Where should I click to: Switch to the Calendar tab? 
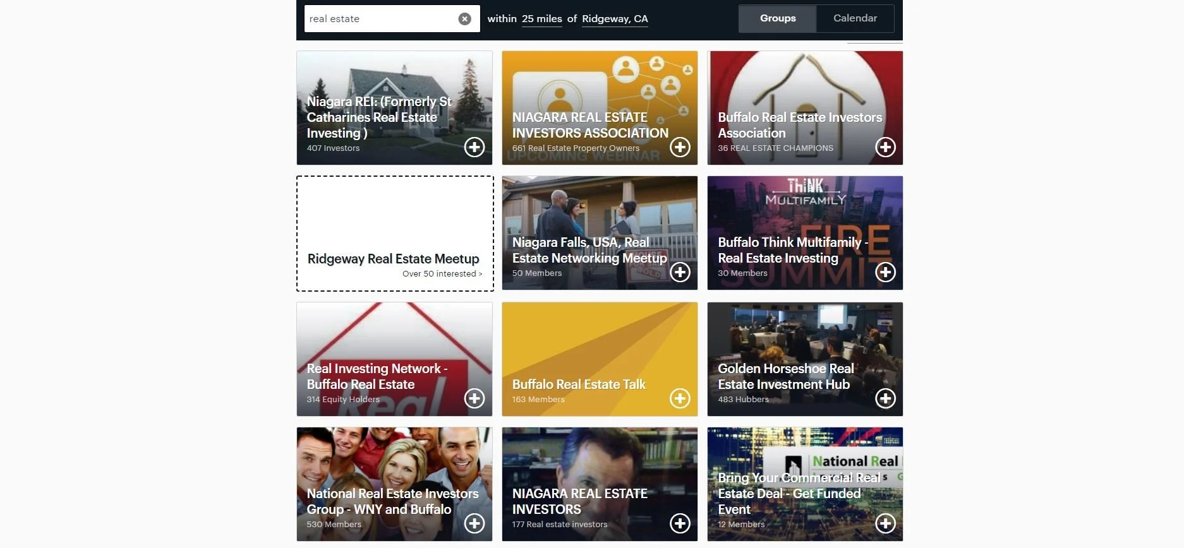coord(855,18)
